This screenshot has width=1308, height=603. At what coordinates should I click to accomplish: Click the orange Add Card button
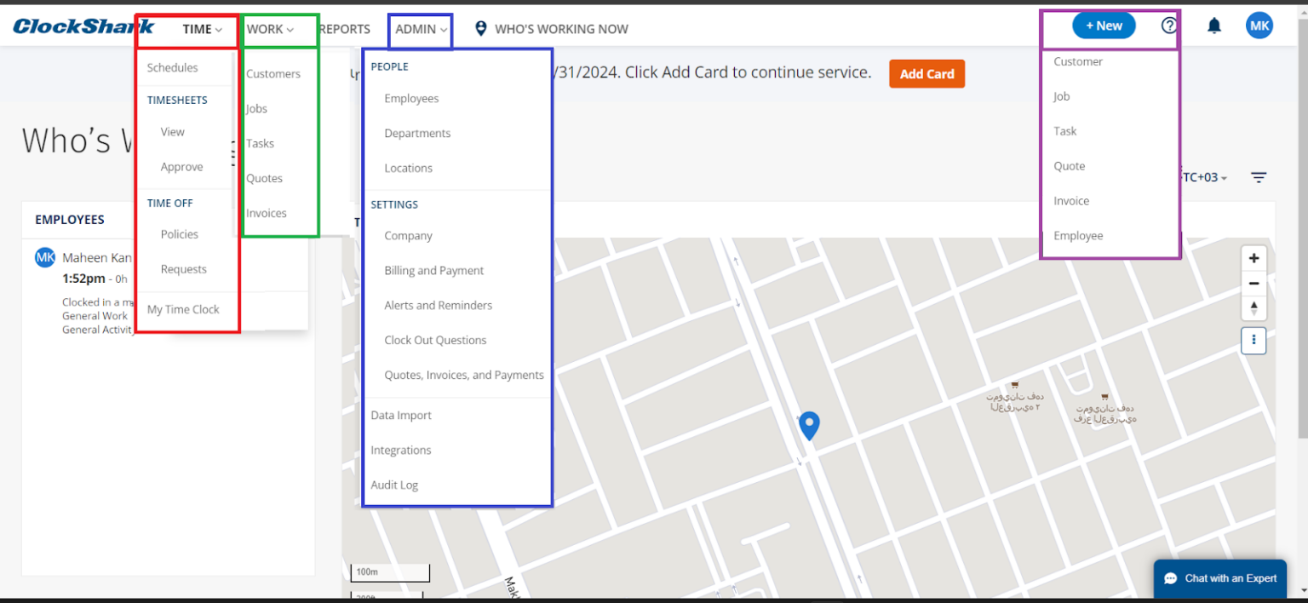click(x=926, y=74)
